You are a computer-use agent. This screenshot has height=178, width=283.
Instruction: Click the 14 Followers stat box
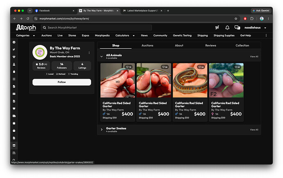pyautogui.click(x=62, y=66)
